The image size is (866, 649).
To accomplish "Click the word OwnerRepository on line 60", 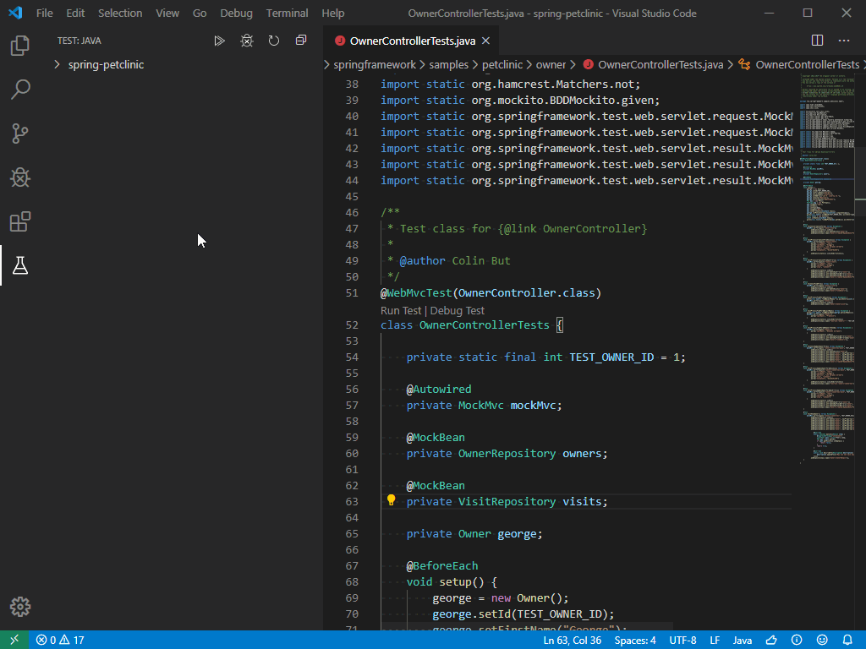I will (x=507, y=453).
